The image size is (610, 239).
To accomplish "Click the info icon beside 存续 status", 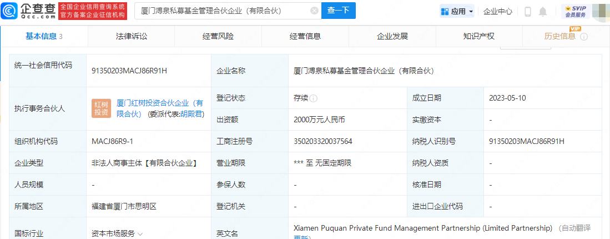I will 314,98.
